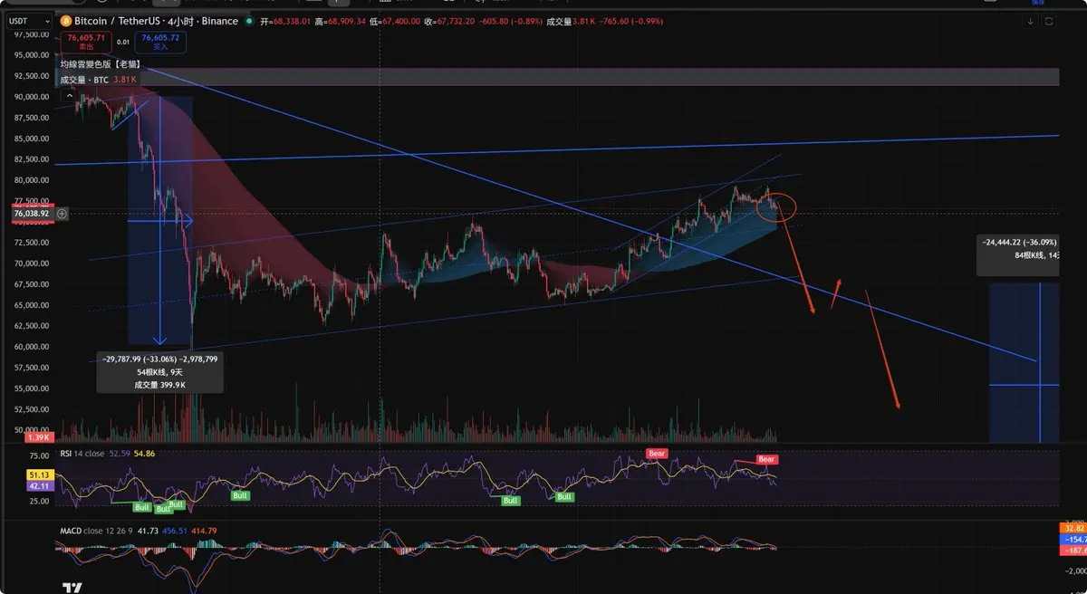This screenshot has height=594, width=1087.
Task: Click the -29,787.99 (-33.06%) measurement box
Action: 159,371
